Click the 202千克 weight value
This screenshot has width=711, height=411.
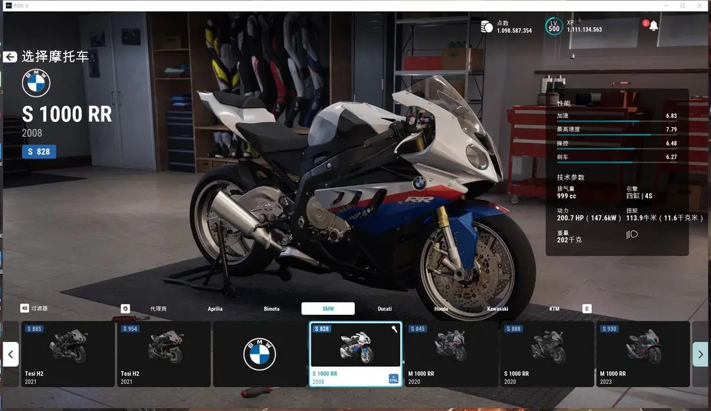[569, 240]
